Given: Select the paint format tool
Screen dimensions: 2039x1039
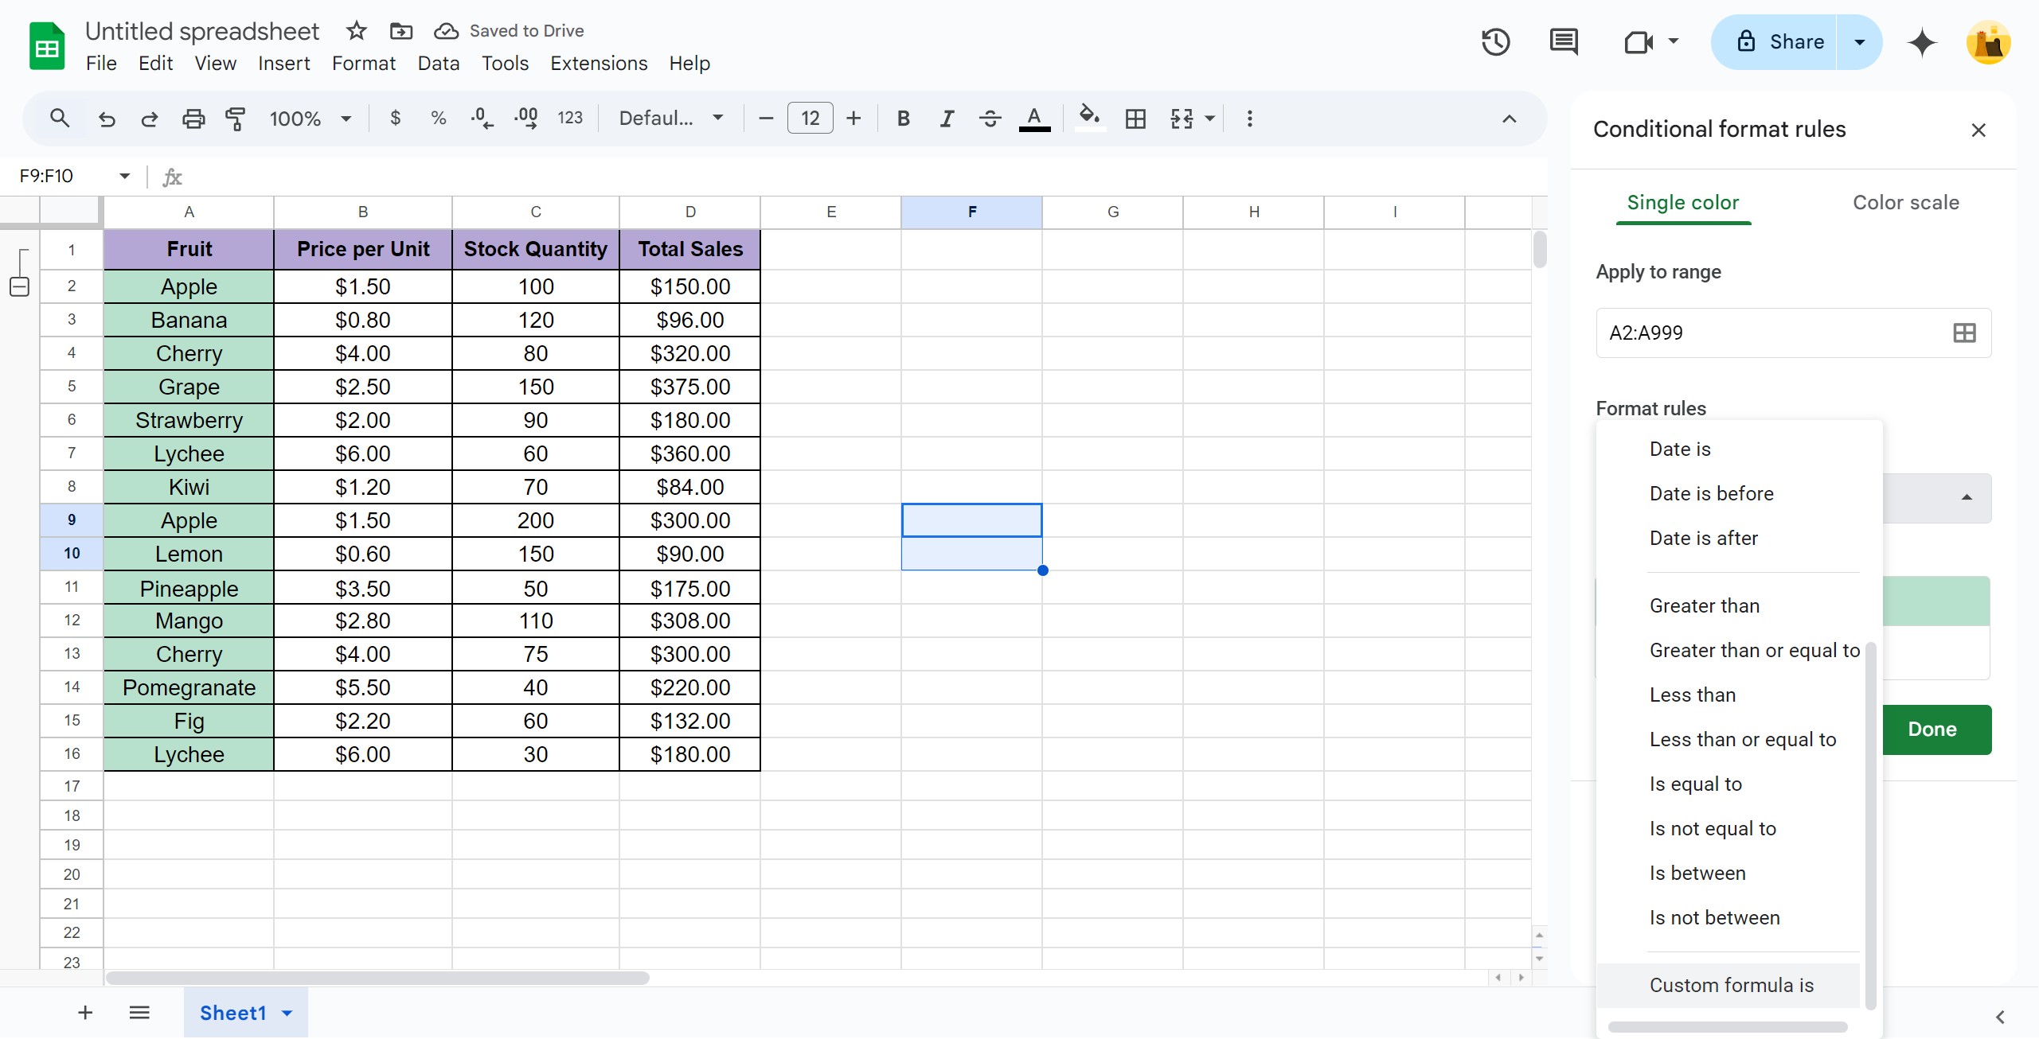Looking at the screenshot, I should pos(236,119).
